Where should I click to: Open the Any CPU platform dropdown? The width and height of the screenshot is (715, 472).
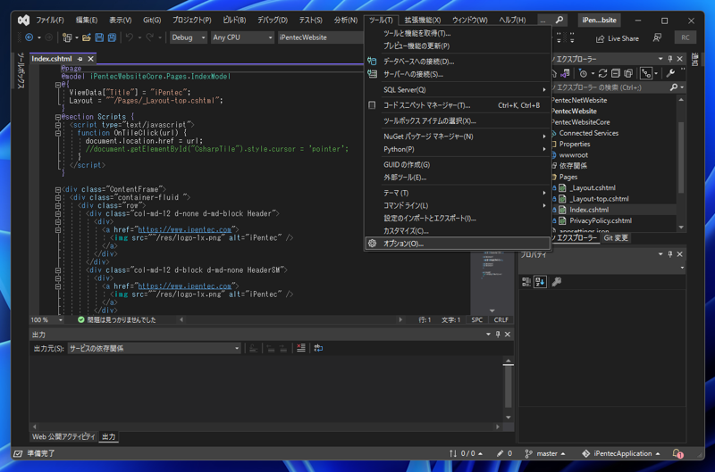tap(242, 37)
